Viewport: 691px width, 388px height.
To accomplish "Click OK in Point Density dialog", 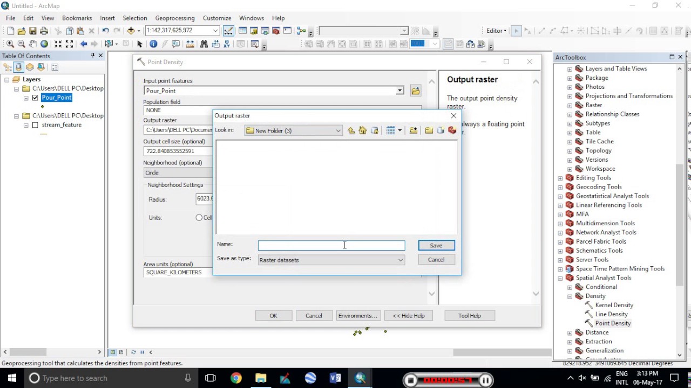I will tap(274, 316).
